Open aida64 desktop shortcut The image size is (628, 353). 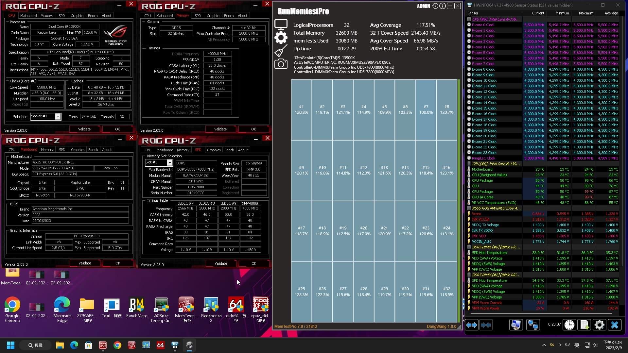click(x=236, y=310)
